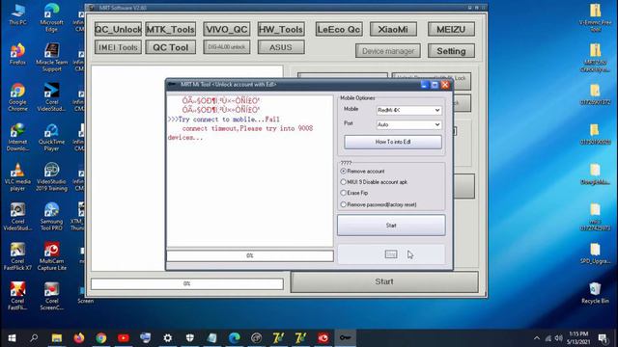618x347 pixels.
Task: Open YouTube icon in taskbar
Action: pyautogui.click(x=124, y=338)
